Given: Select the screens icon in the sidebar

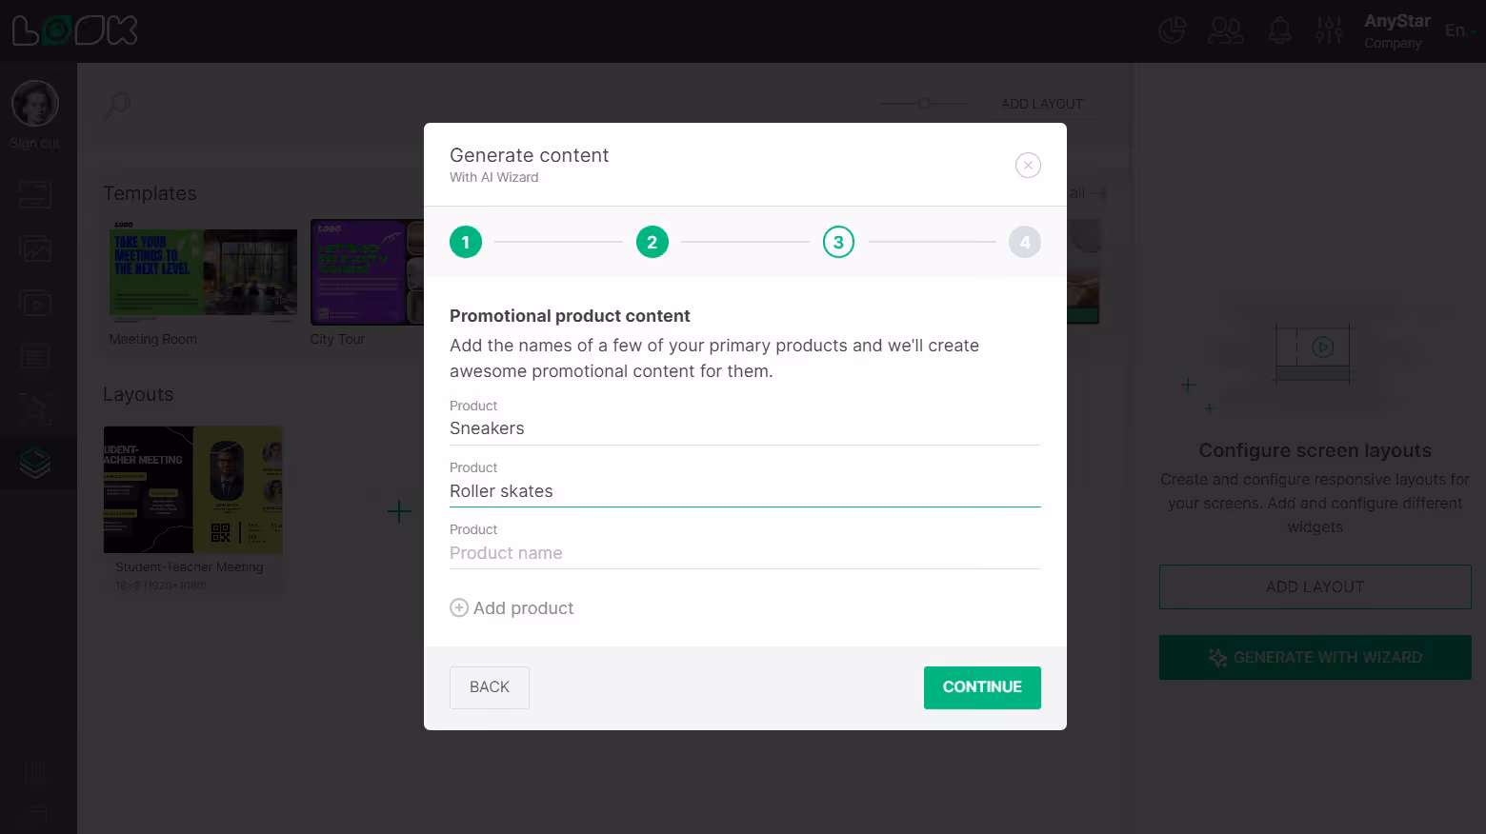Looking at the screenshot, I should 35,194.
